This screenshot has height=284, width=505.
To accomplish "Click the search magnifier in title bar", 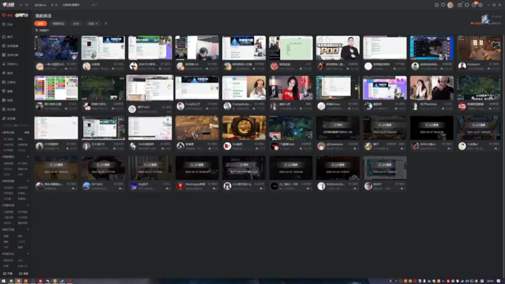I will [x=56, y=5].
